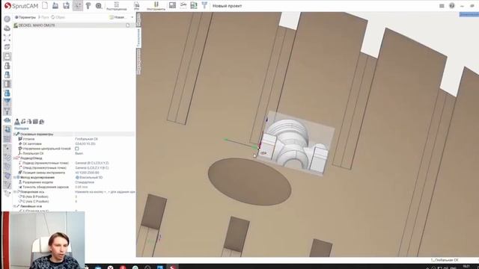Select the Установ parameter row

74,139
